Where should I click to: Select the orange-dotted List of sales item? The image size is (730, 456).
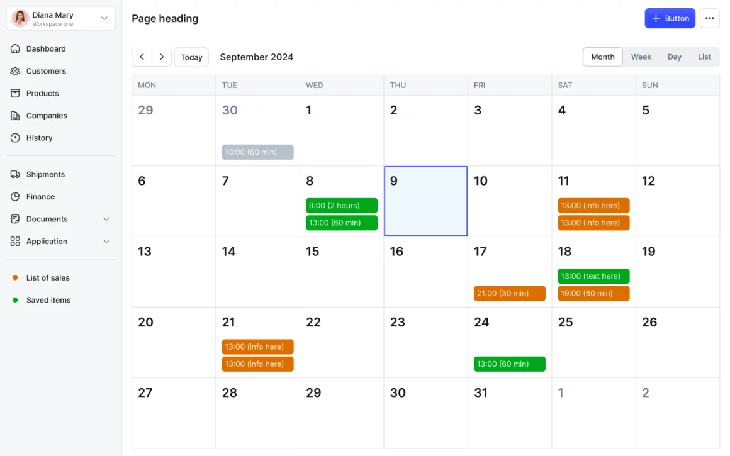[x=48, y=278]
